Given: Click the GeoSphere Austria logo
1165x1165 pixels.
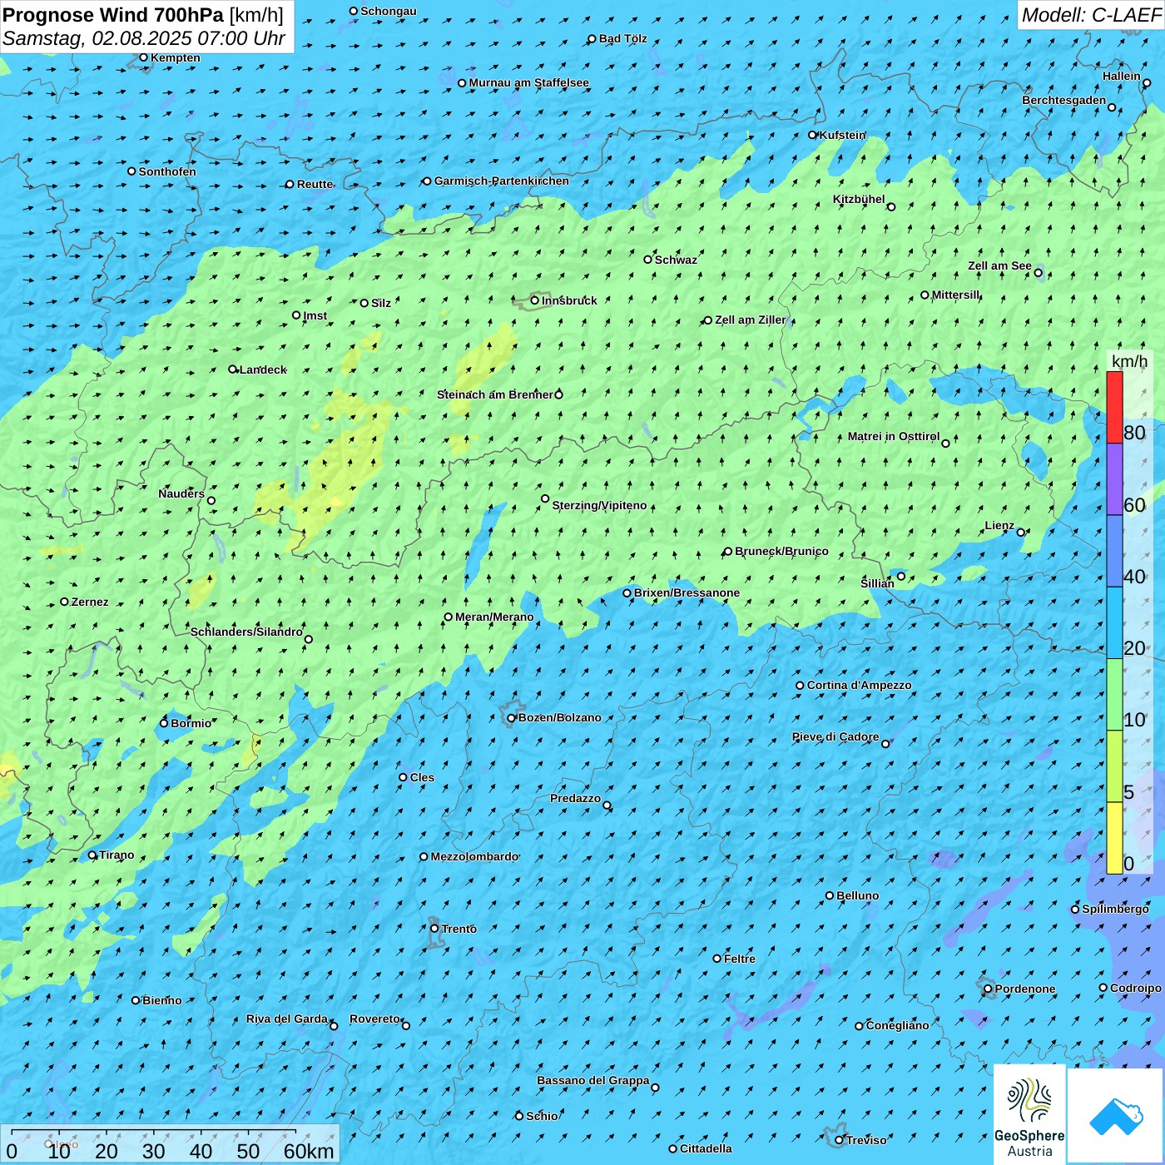Looking at the screenshot, I should pos(1029,1115).
